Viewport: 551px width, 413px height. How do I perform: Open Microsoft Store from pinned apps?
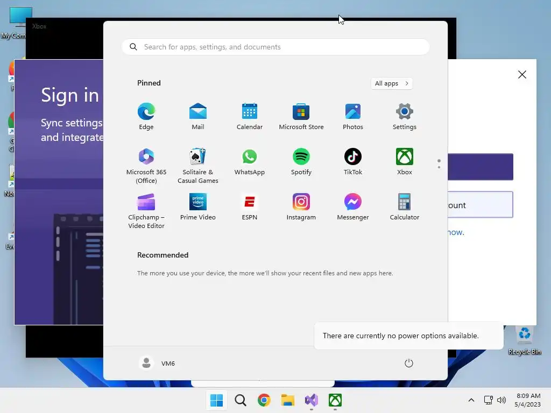[x=301, y=117]
